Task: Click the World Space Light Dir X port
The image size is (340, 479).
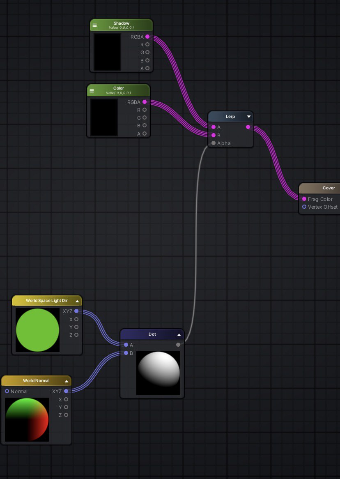Action: (76, 319)
